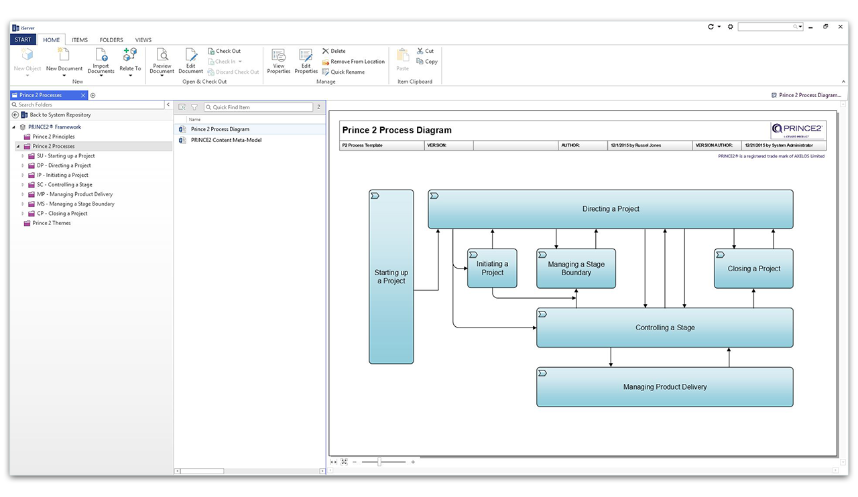Switch to the FOLDERS ribbon tab
Image resolution: width=858 pixels, height=497 pixels.
pyautogui.click(x=112, y=40)
